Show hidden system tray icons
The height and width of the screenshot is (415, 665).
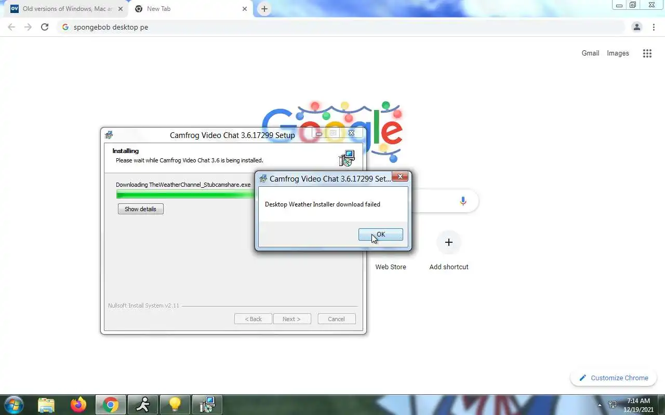click(600, 405)
